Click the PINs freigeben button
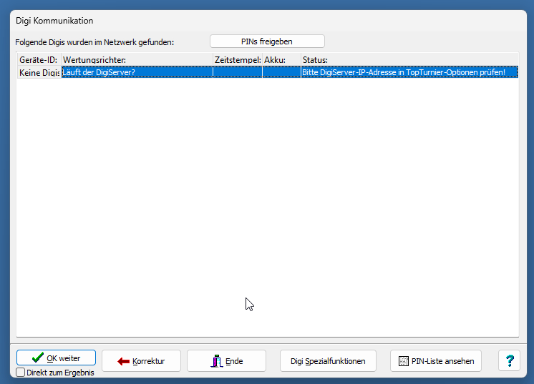The image size is (534, 384). point(267,41)
